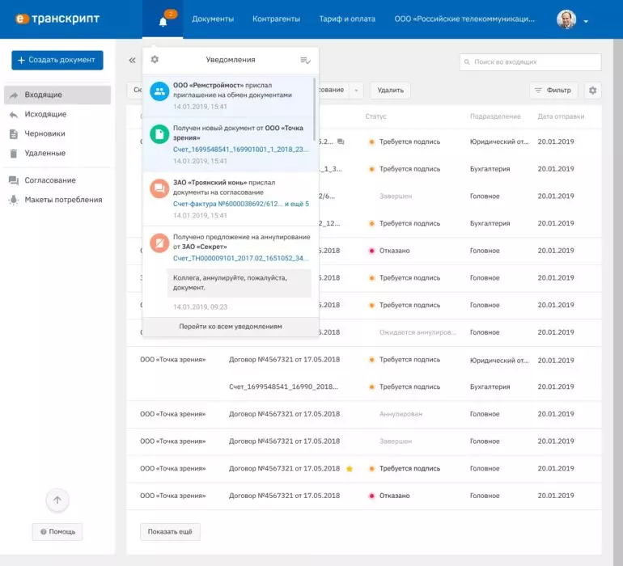
Task: Click the user avatar photo
Action: click(x=566, y=19)
